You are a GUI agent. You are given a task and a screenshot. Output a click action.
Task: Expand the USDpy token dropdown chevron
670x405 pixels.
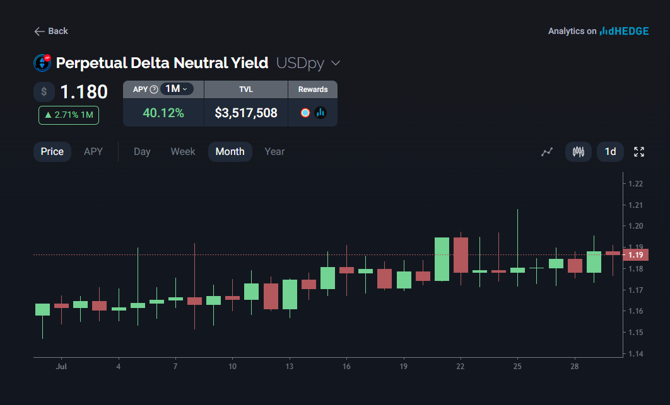(x=336, y=63)
